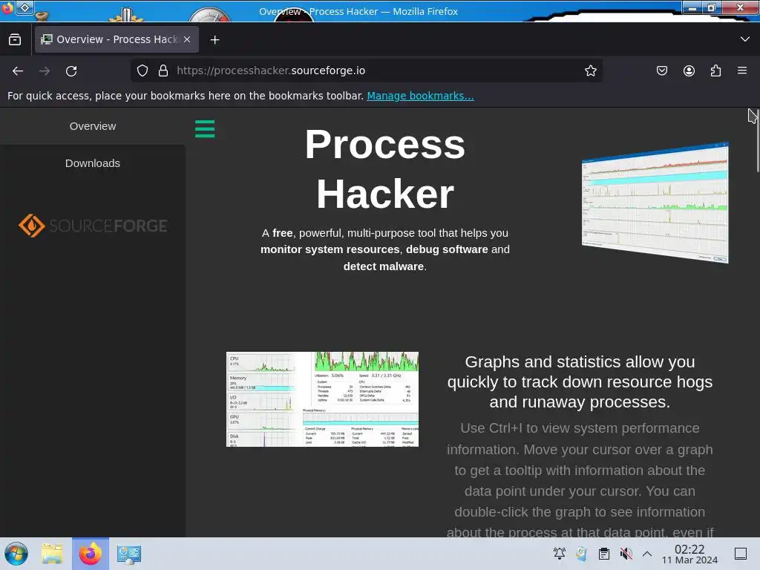Expand hidden system tray icons

(647, 554)
